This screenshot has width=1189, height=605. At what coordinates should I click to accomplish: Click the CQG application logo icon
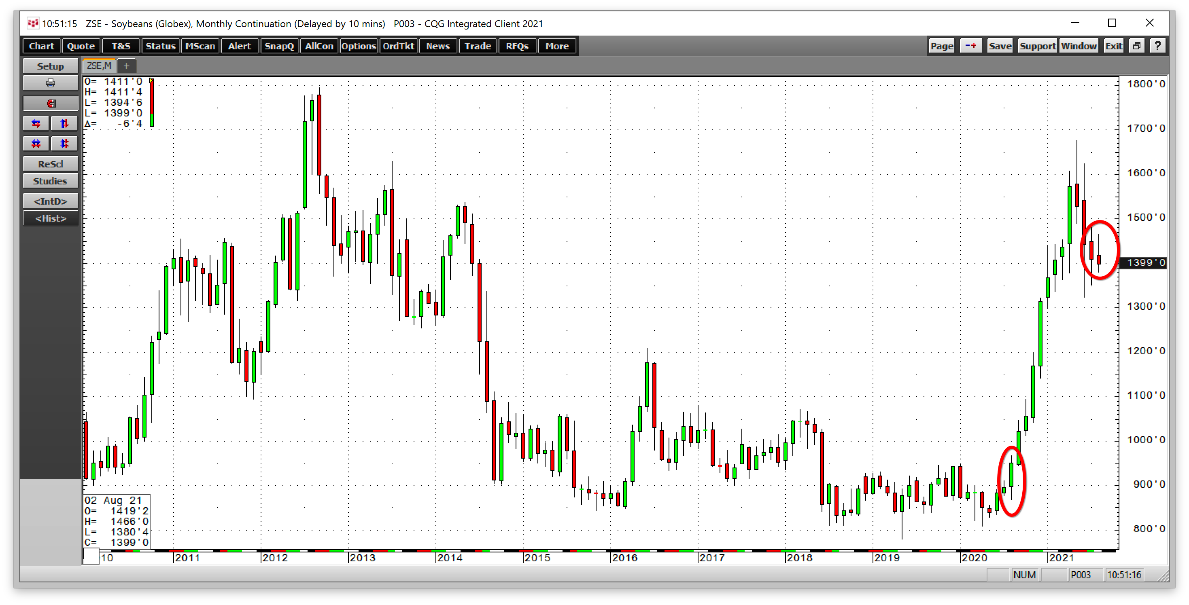pos(33,23)
